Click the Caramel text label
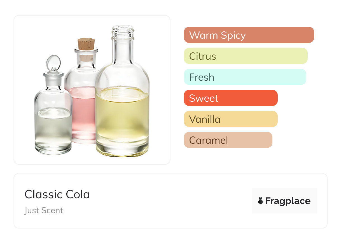Viewport: 341px width, 242px height. point(208,140)
